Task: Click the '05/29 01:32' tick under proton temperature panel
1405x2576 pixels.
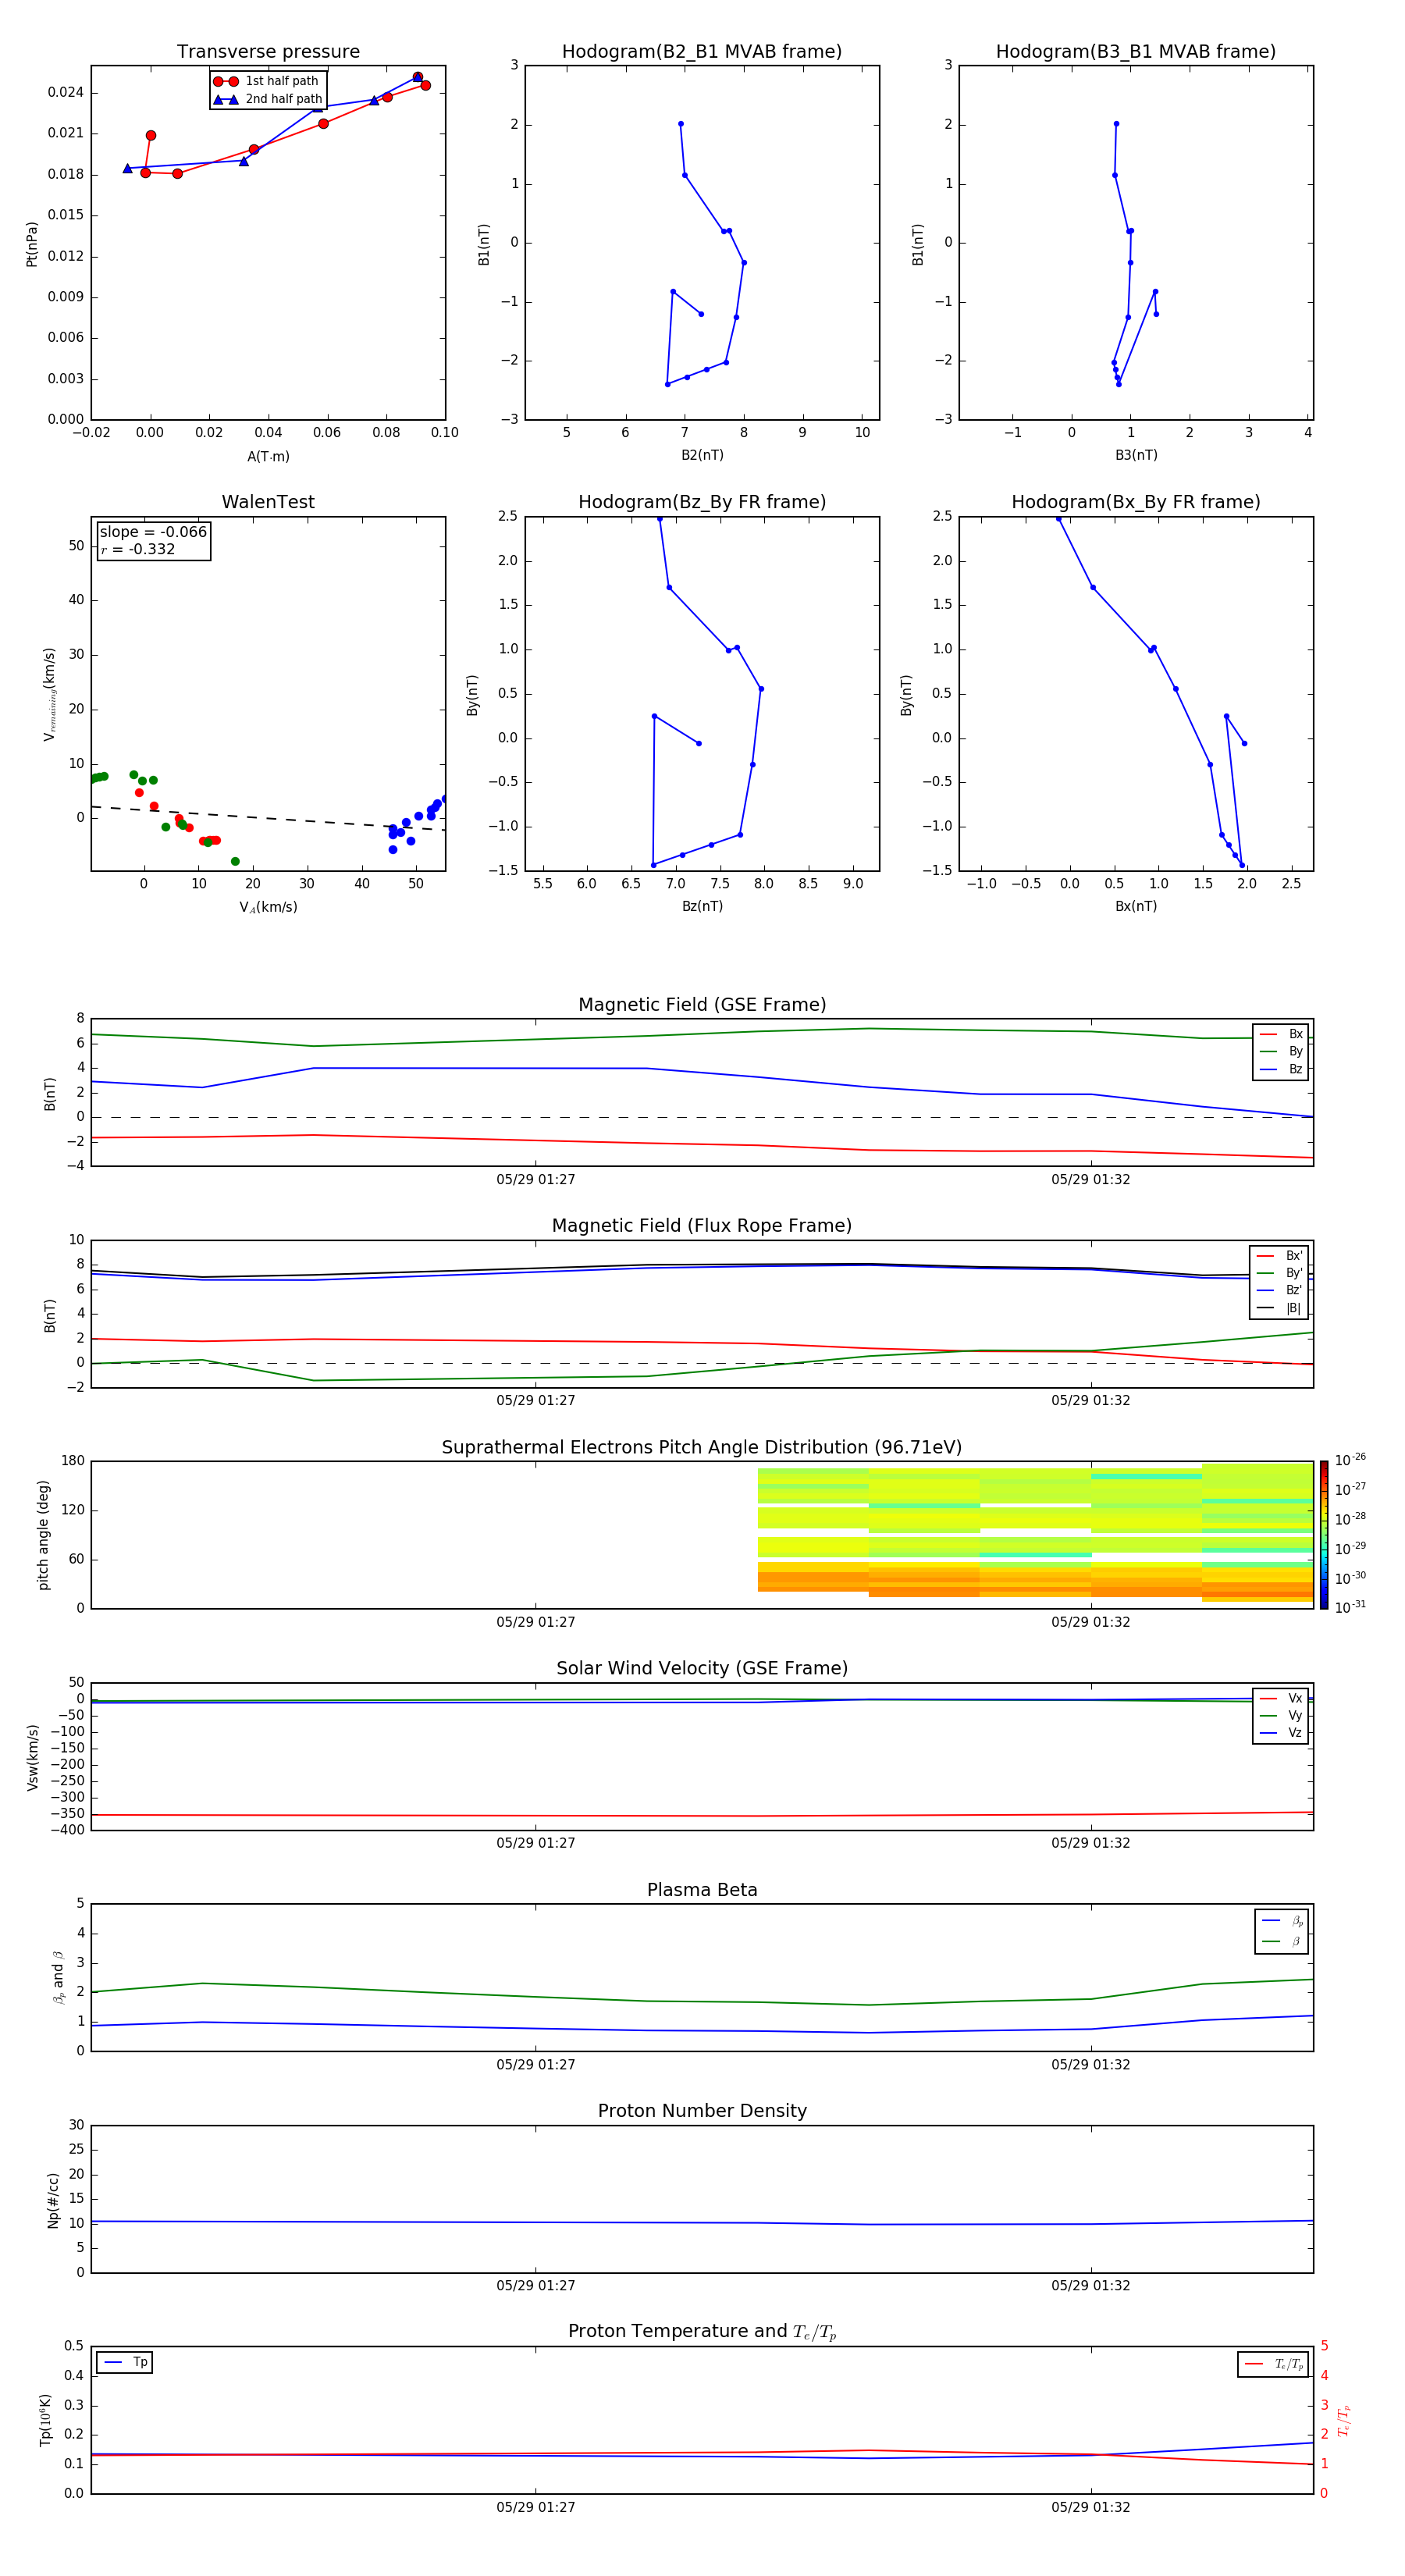Action: [1090, 2507]
